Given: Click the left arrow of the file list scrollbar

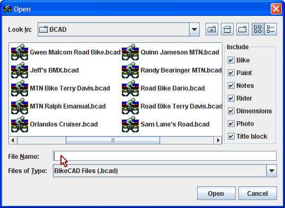Looking at the screenshot, I should (13, 140).
